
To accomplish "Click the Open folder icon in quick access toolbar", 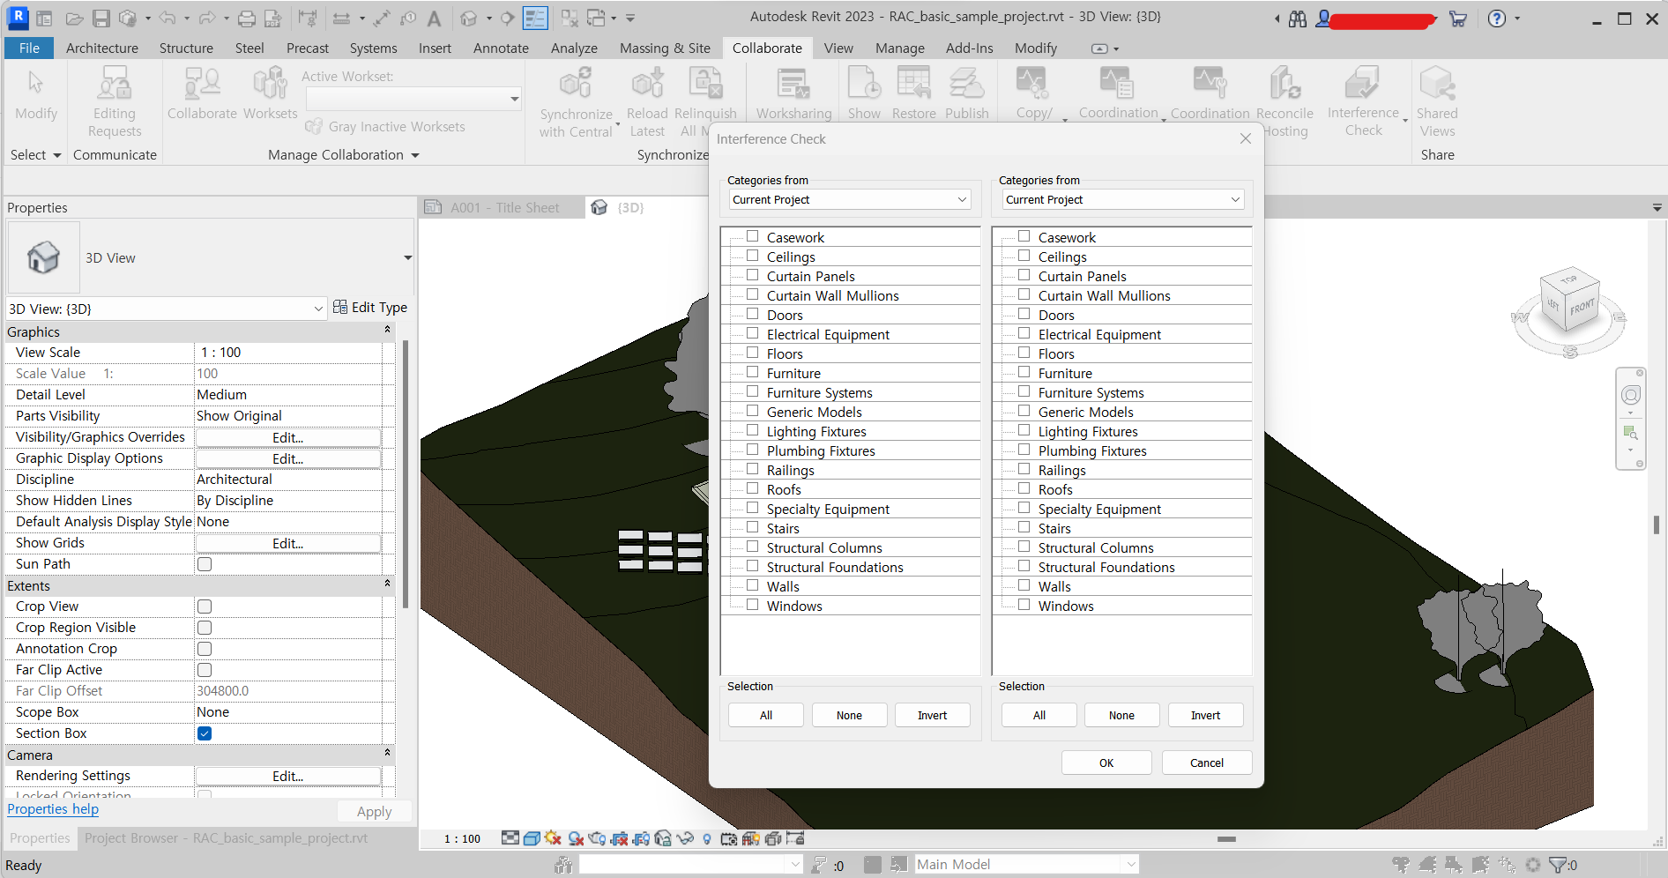I will tap(75, 19).
